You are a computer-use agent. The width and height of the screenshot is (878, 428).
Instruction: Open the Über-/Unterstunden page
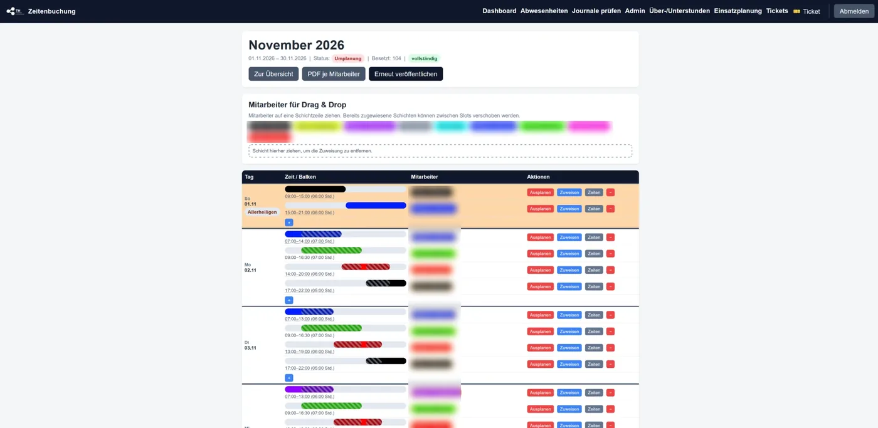[679, 11]
